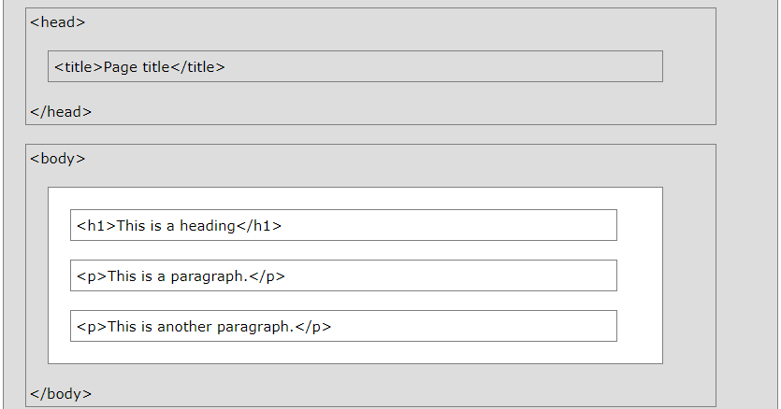
Task: Click the closing </title> tag
Action: (198, 66)
